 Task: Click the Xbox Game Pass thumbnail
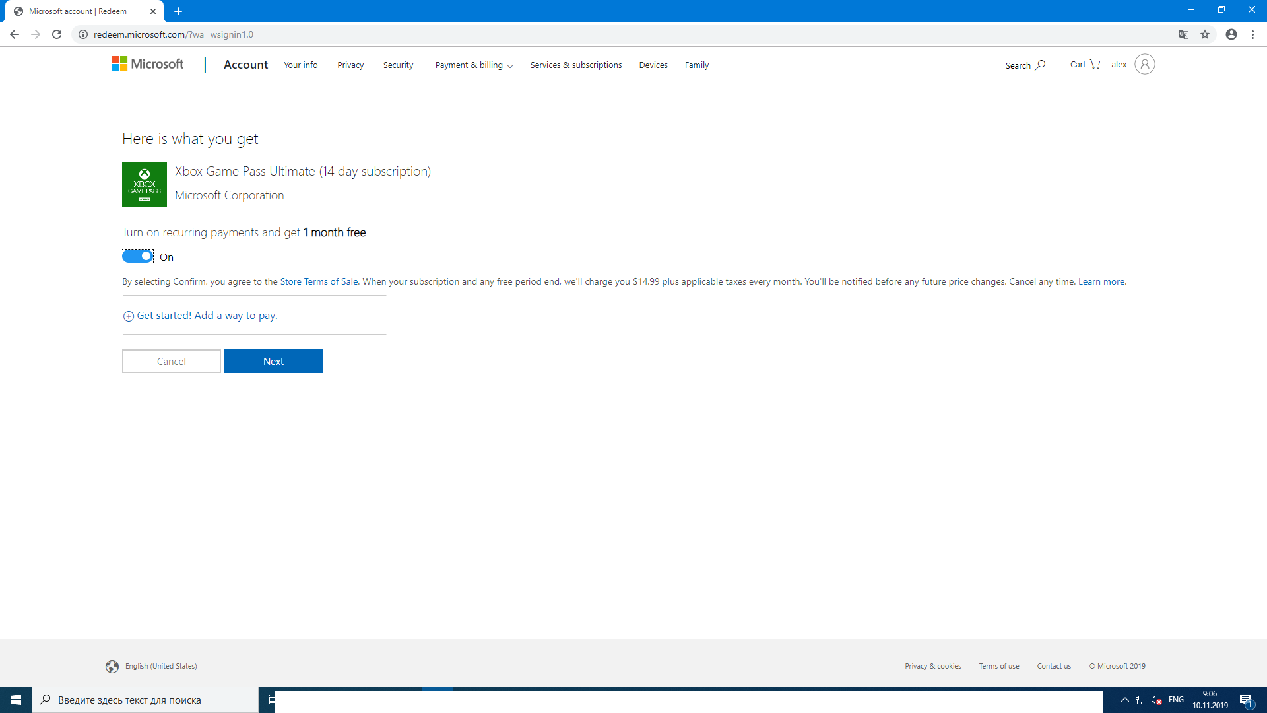coord(145,185)
